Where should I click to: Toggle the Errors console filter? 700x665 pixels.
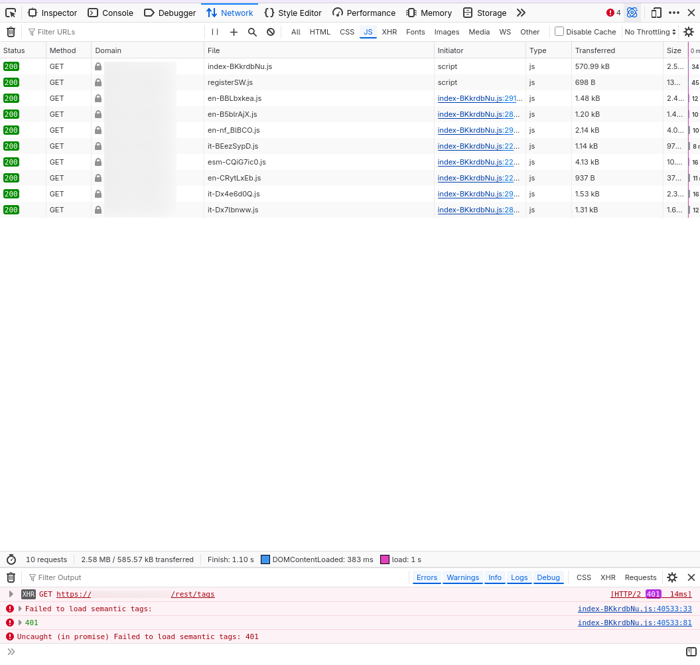click(427, 577)
